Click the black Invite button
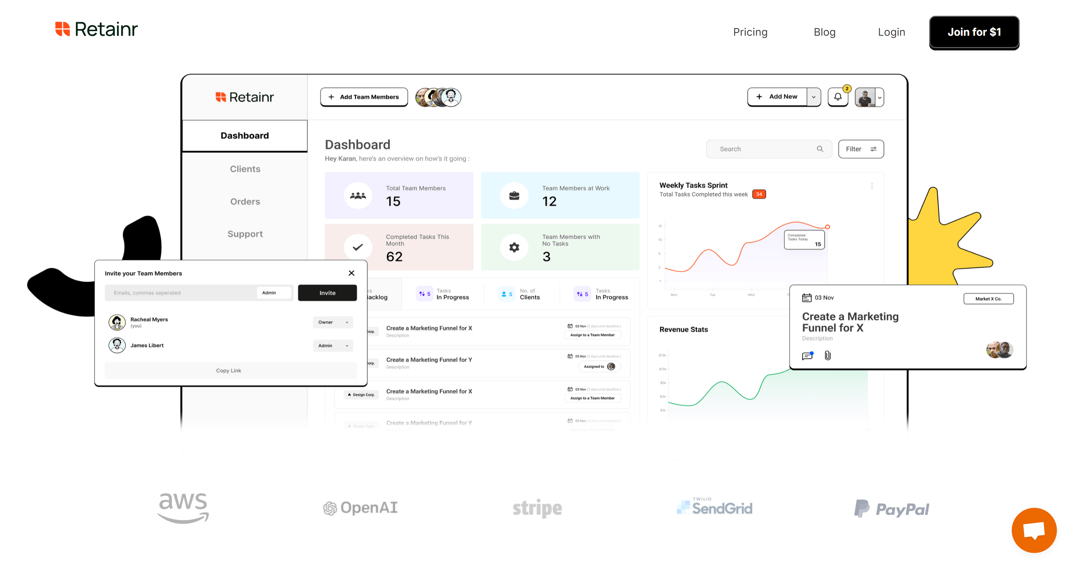The image size is (1075, 568). coord(327,293)
